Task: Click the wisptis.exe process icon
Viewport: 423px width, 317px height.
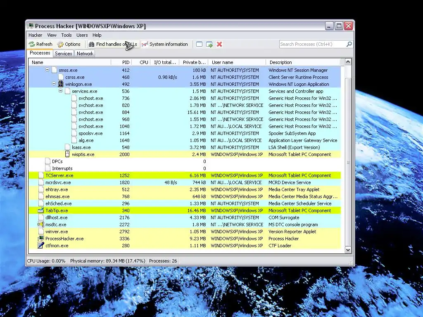Action: click(x=67, y=154)
